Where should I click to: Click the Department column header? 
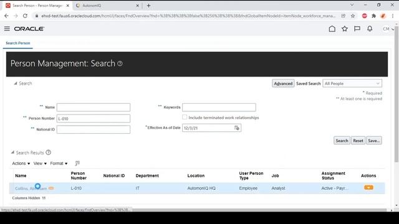(x=147, y=175)
